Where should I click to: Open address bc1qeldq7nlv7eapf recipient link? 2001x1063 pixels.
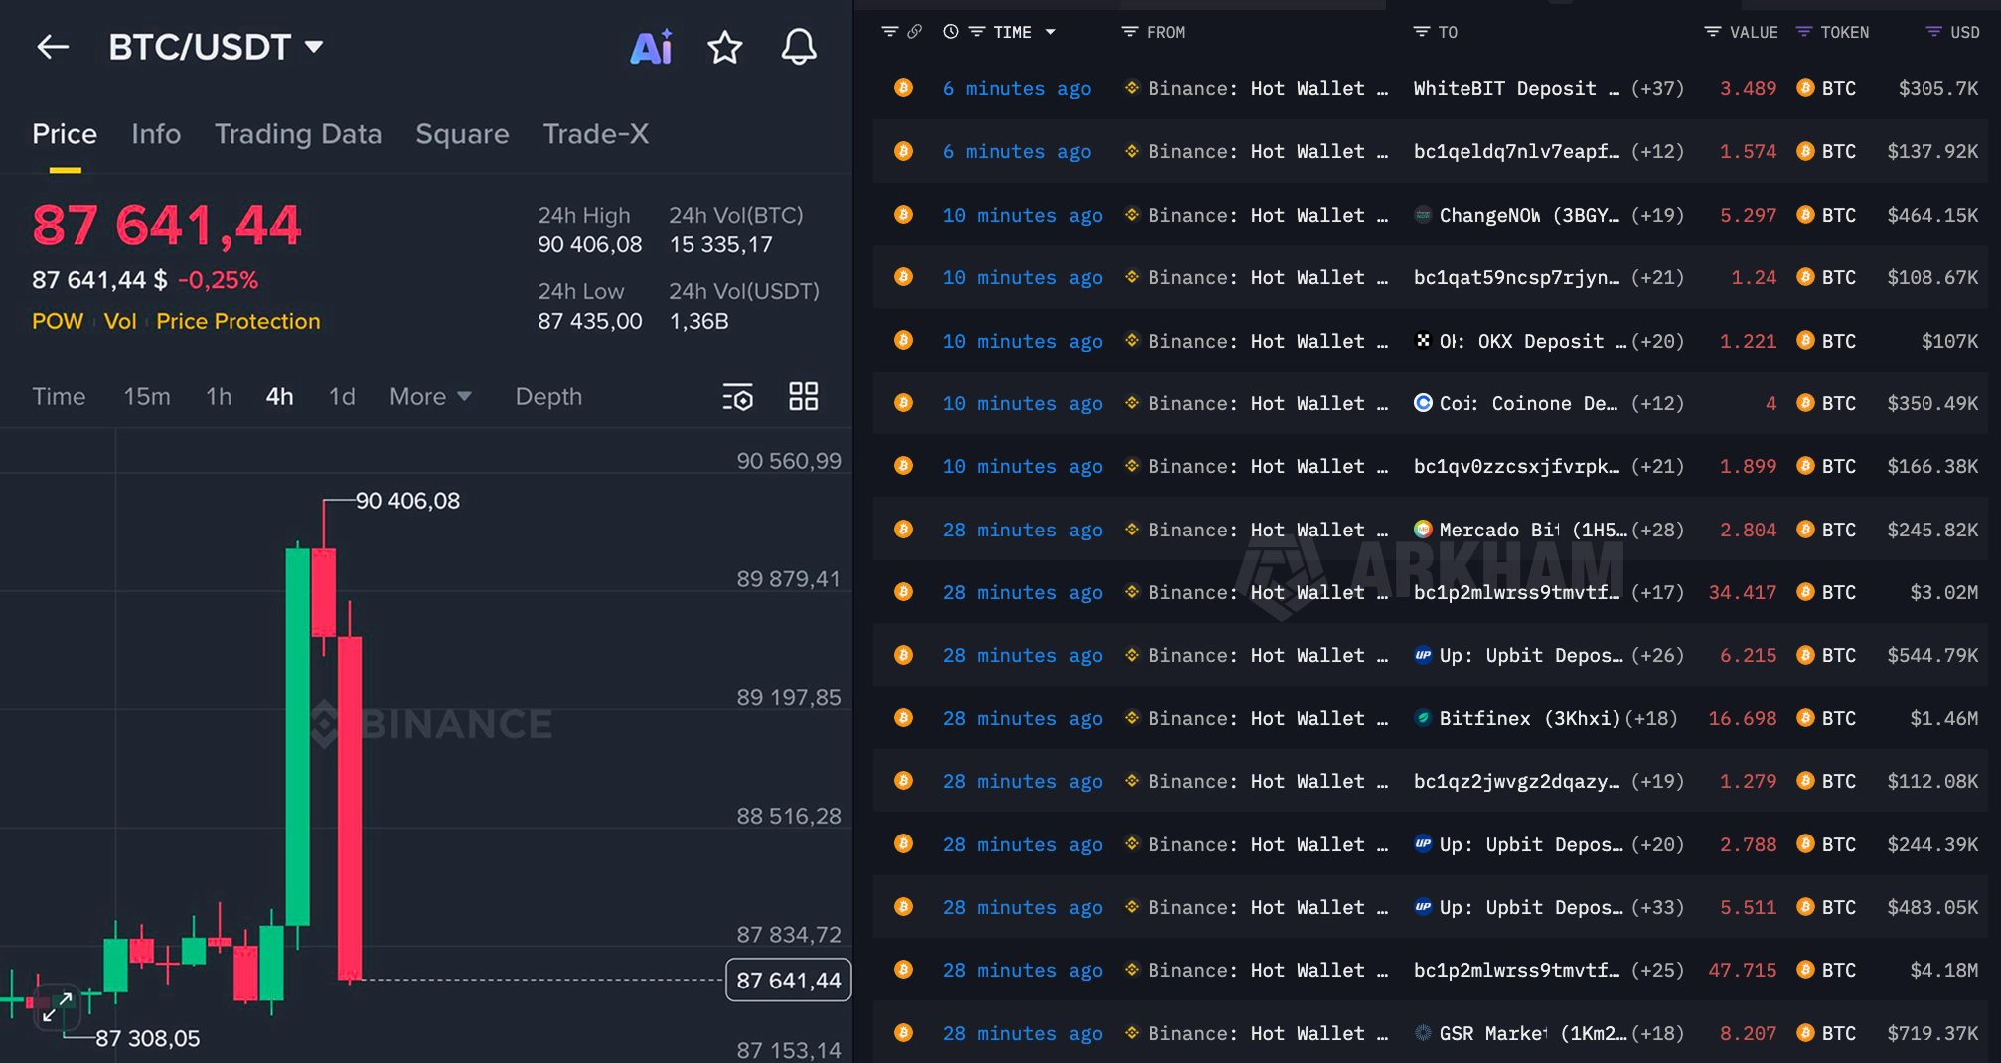(1516, 151)
